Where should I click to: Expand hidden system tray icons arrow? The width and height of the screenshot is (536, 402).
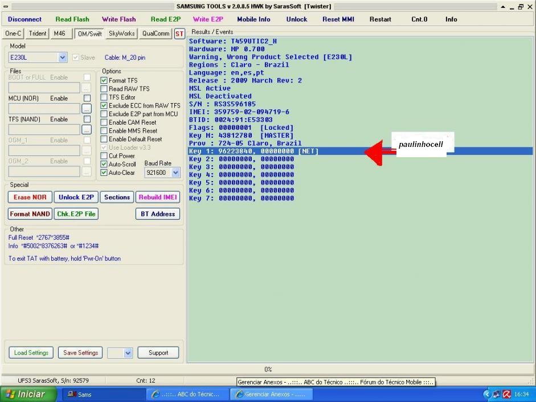click(487, 395)
